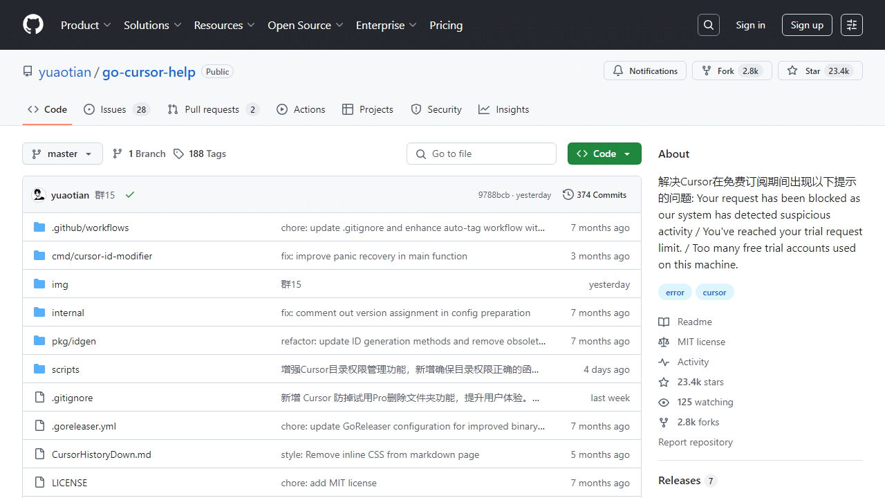Open commit 'style: Remove inline CSS from markdown page'

click(380, 454)
